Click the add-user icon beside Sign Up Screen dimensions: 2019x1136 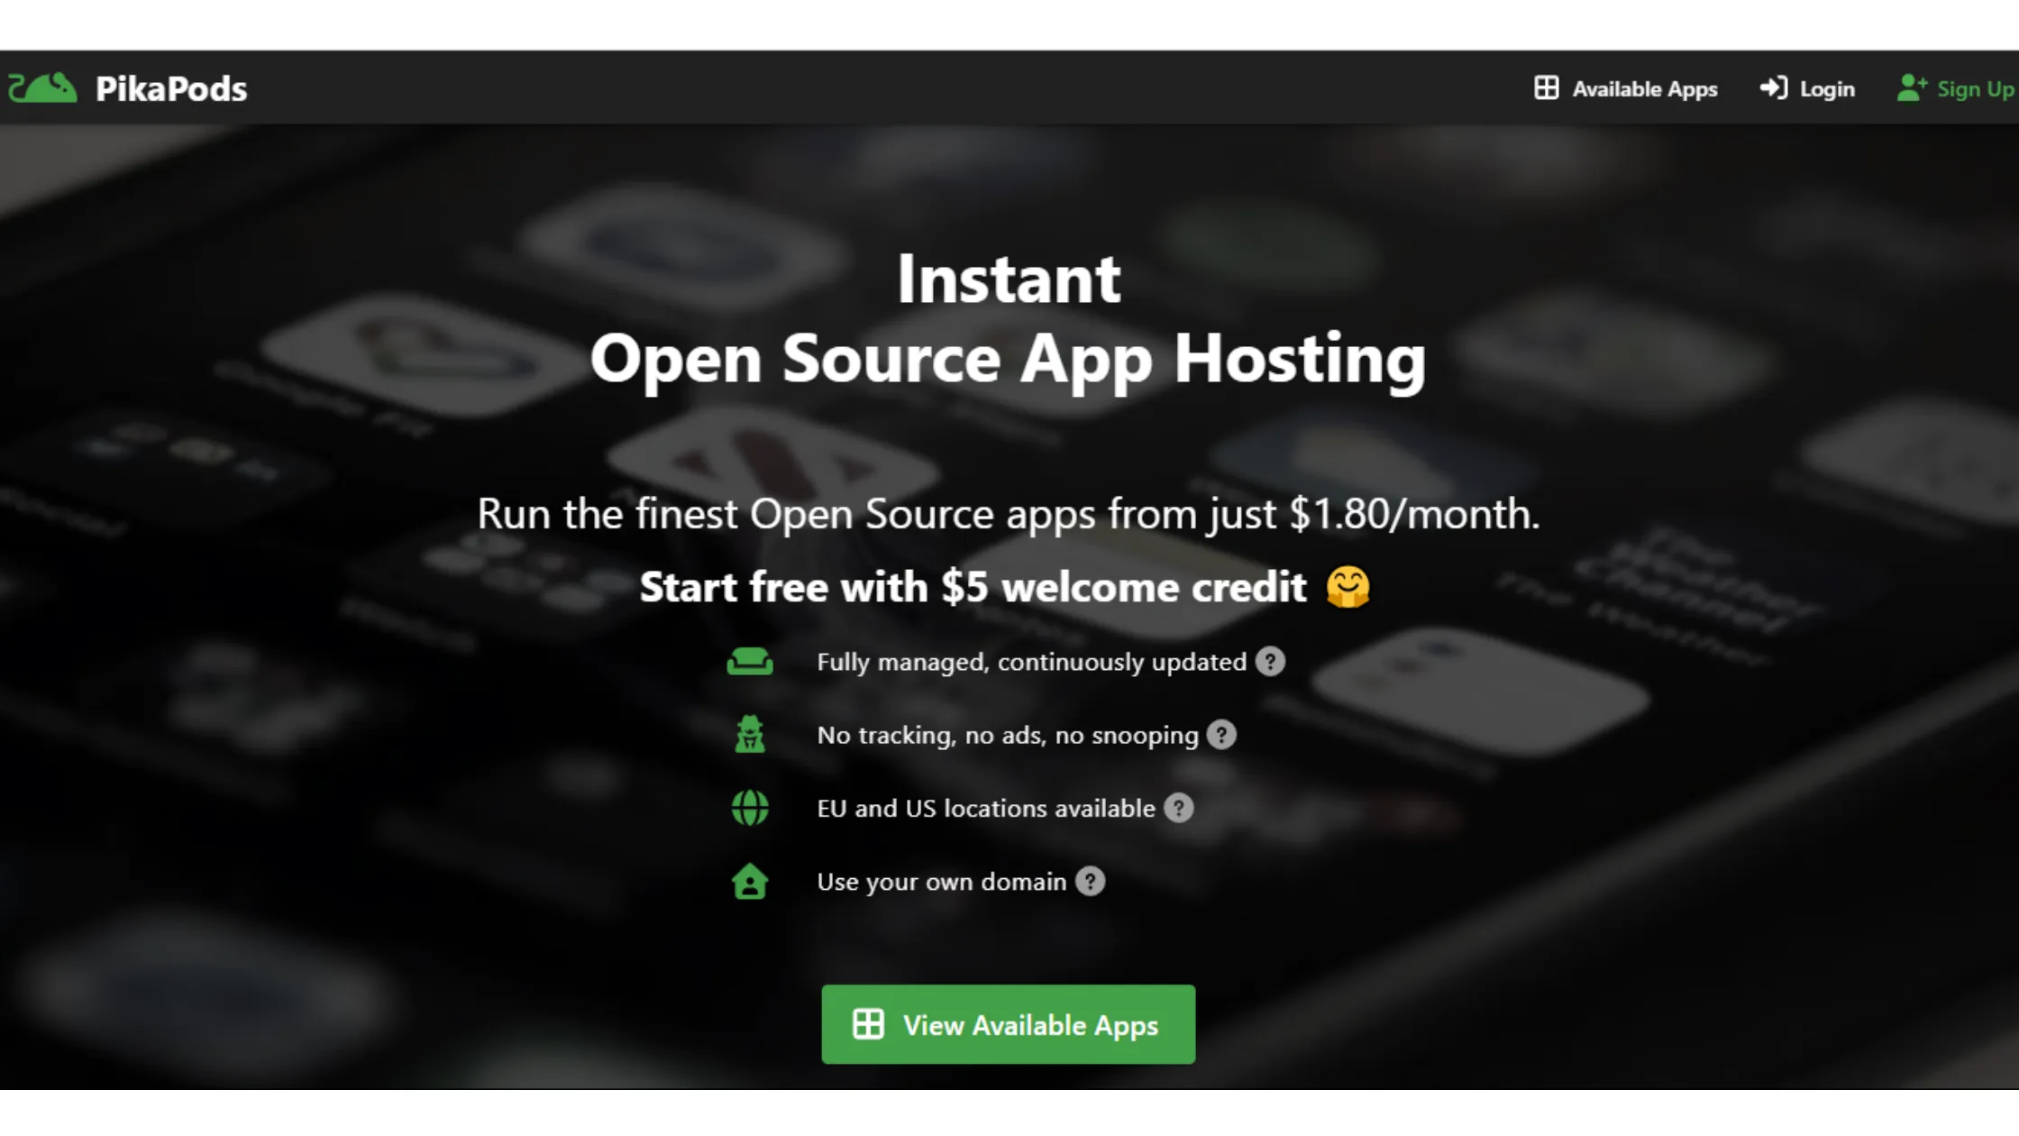tap(1912, 87)
